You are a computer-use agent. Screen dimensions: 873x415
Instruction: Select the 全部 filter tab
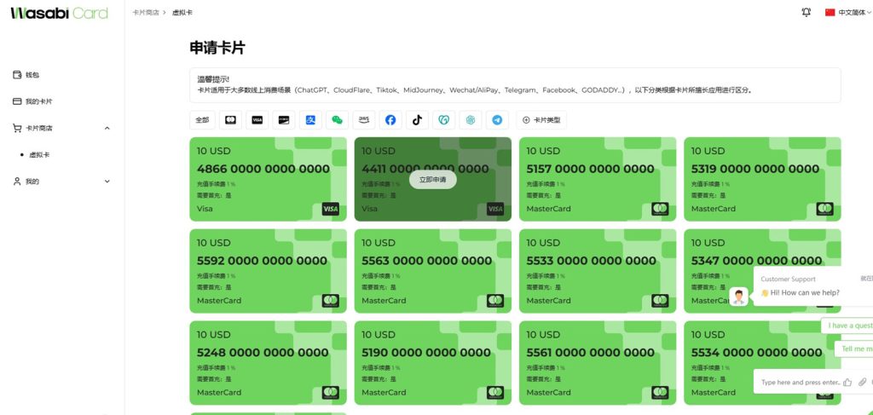tap(202, 120)
